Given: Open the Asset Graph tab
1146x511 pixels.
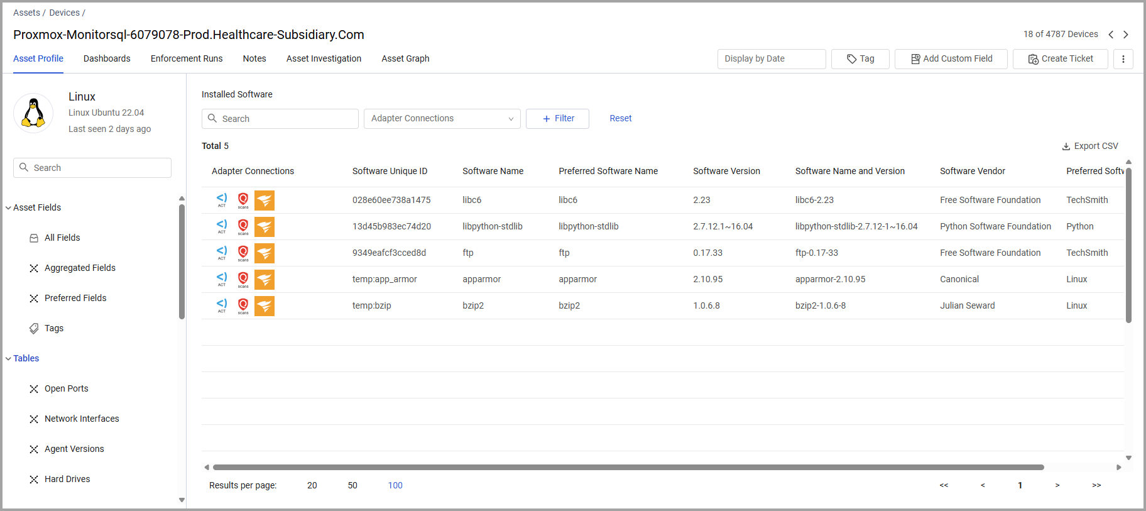Looking at the screenshot, I should click(x=405, y=58).
